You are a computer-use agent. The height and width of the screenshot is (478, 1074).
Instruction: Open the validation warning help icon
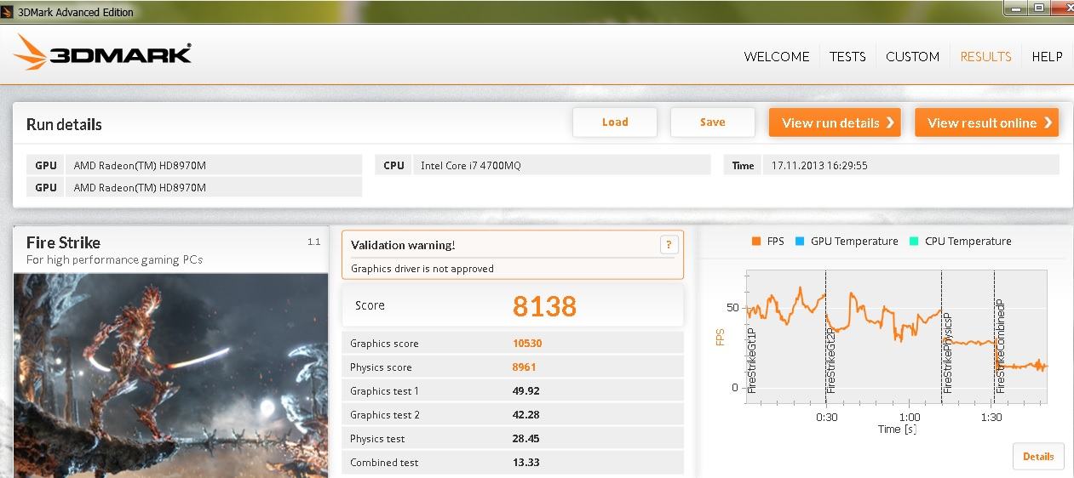(669, 245)
